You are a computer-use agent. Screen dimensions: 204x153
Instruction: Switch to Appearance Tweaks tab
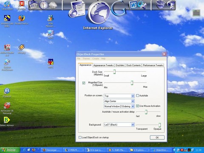tap(103, 65)
